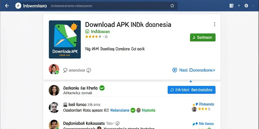Open the Inddoscsn developer link
This screenshot has height=129, width=259.
pyautogui.click(x=100, y=31)
